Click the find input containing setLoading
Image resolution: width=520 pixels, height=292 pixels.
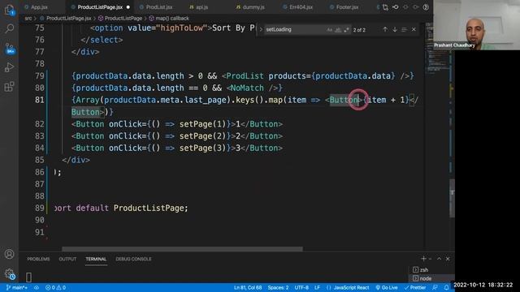coord(294,29)
